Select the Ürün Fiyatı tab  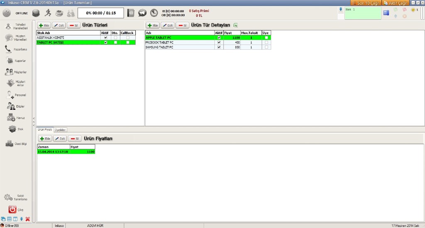point(45,130)
